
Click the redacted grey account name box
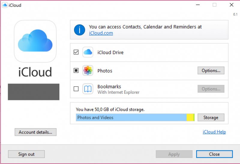click(34, 92)
